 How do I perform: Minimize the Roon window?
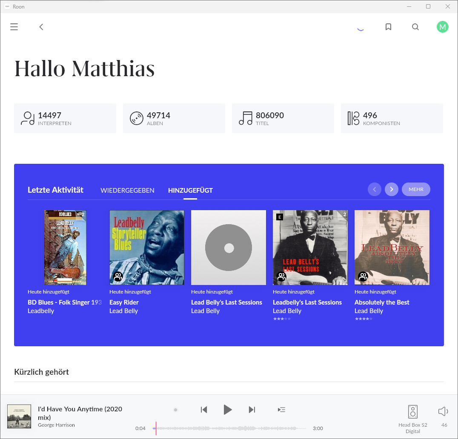[409, 6]
